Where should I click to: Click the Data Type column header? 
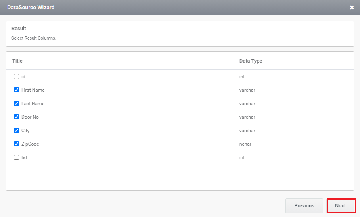(251, 61)
